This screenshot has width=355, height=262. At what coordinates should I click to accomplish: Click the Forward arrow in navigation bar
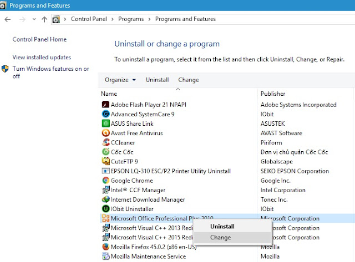(x=22, y=19)
